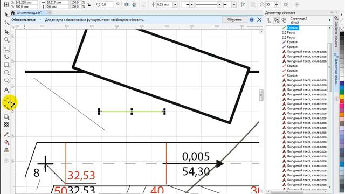The width and height of the screenshot is (345, 194).
Task: Click the freehand smoothing plus button
Action: pyautogui.click(x=277, y=4)
